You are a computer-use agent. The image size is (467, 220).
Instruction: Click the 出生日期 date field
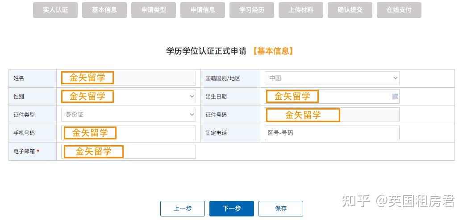[x=332, y=97]
